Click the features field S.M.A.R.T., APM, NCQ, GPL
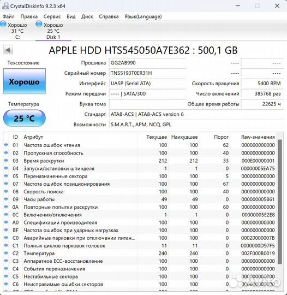 [196, 125]
